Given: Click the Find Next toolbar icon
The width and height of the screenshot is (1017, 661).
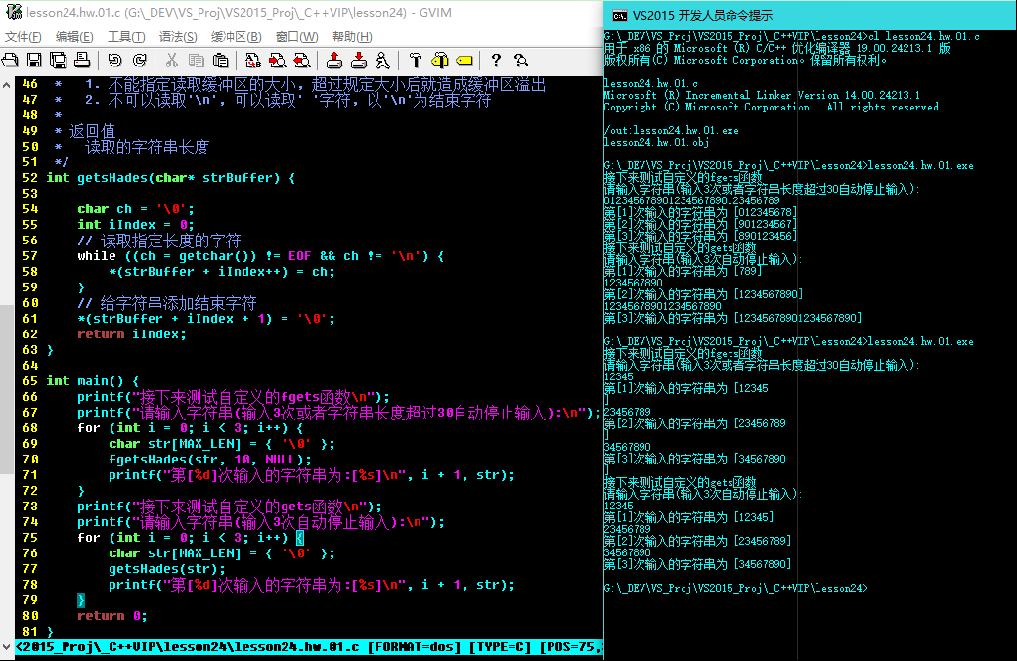Looking at the screenshot, I should click(x=278, y=61).
